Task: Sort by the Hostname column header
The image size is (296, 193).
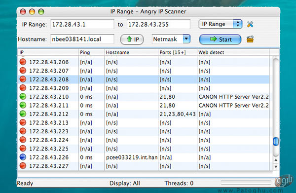Action: pyautogui.click(x=131, y=52)
